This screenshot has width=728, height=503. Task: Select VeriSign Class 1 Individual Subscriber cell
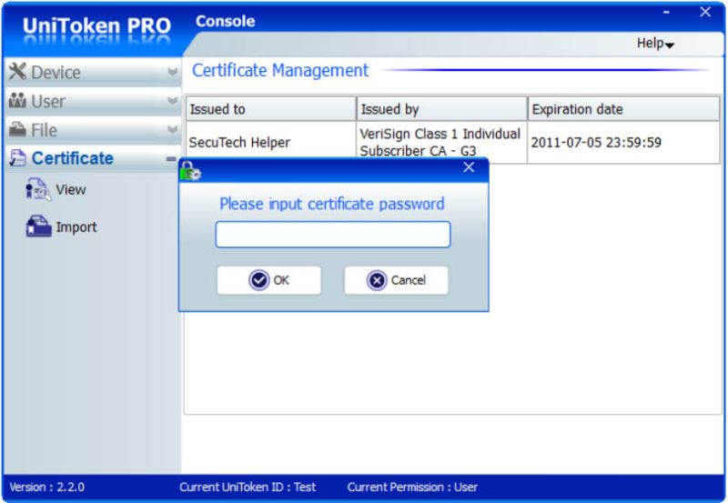click(x=442, y=143)
